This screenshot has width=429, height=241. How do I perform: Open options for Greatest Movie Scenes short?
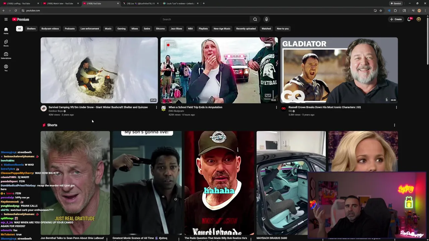[x=179, y=239]
